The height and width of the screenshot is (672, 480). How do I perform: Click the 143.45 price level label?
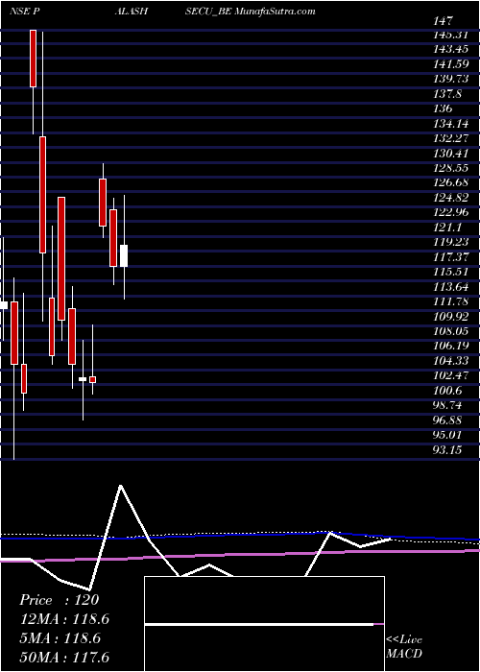click(x=451, y=50)
